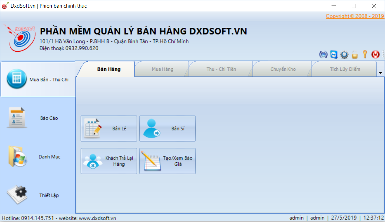The width and height of the screenshot is (385, 222).
Task: Minimize the DxdSoft.vn window
Action: (333, 6)
